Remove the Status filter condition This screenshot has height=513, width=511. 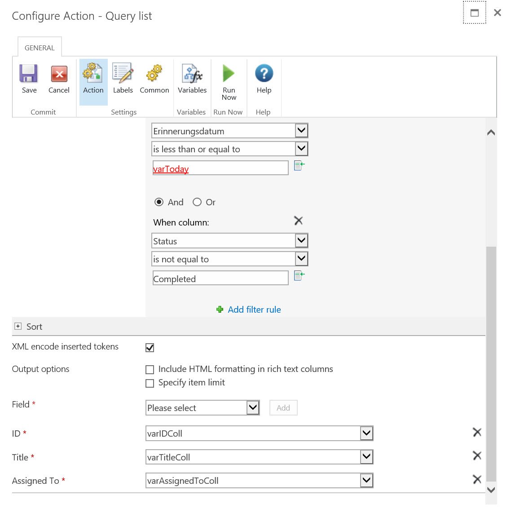coord(298,221)
